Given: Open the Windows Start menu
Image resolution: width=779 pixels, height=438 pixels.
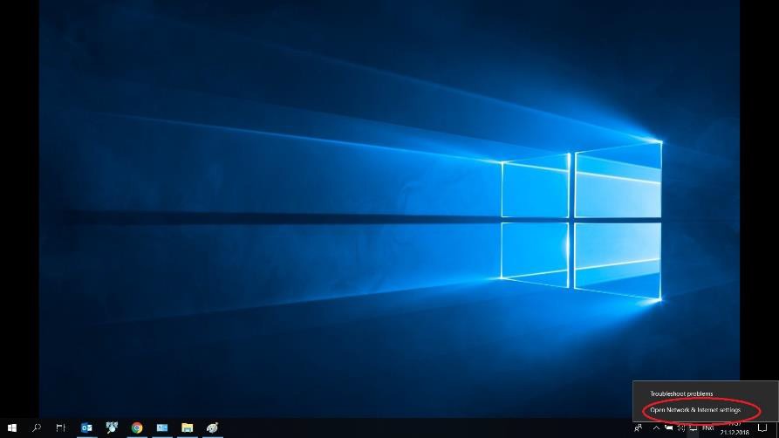Looking at the screenshot, I should click(12, 428).
